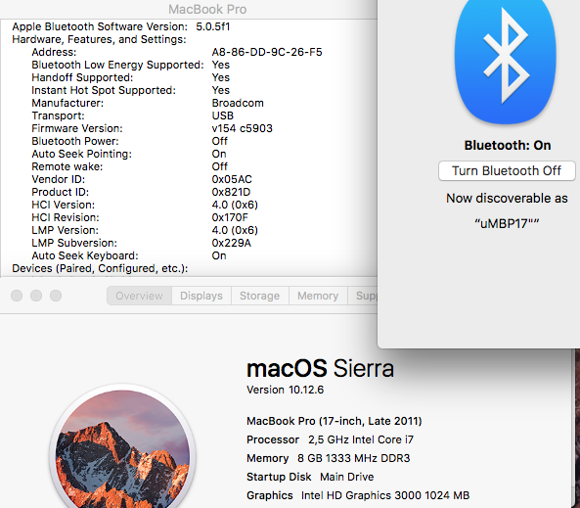Click the Remote wake Off value
The image size is (580, 508).
tap(219, 166)
